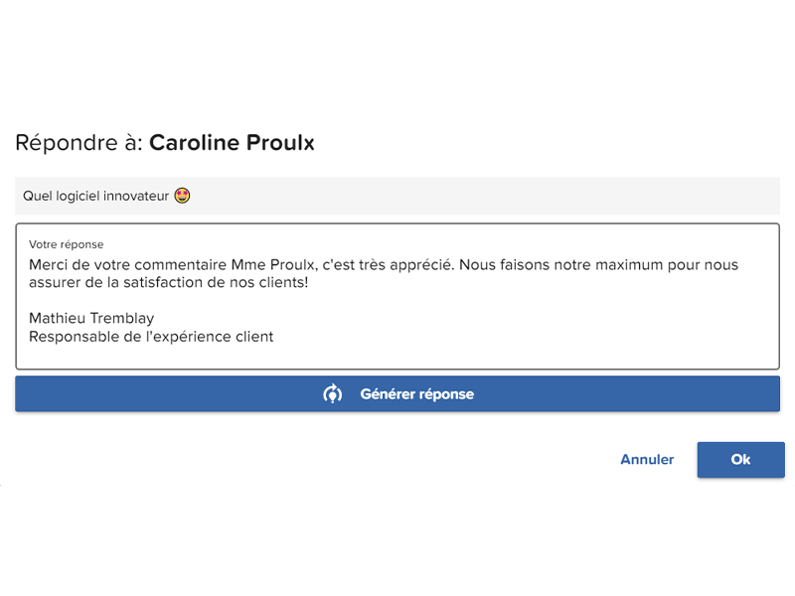This screenshot has width=795, height=596.
Task: Click the Répondre à heading text
Action: point(79,142)
